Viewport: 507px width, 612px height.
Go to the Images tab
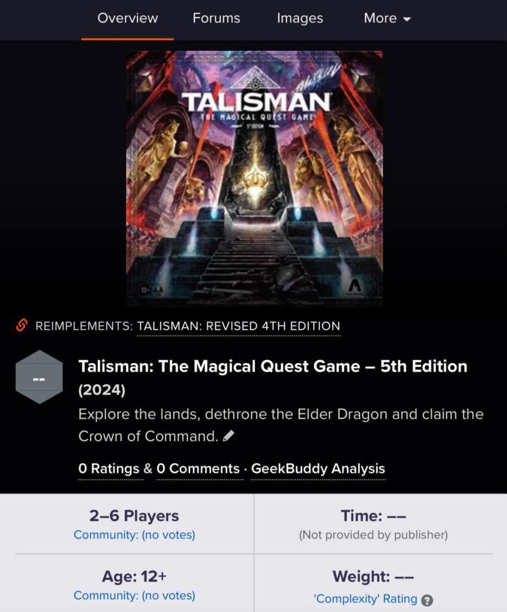pyautogui.click(x=300, y=19)
